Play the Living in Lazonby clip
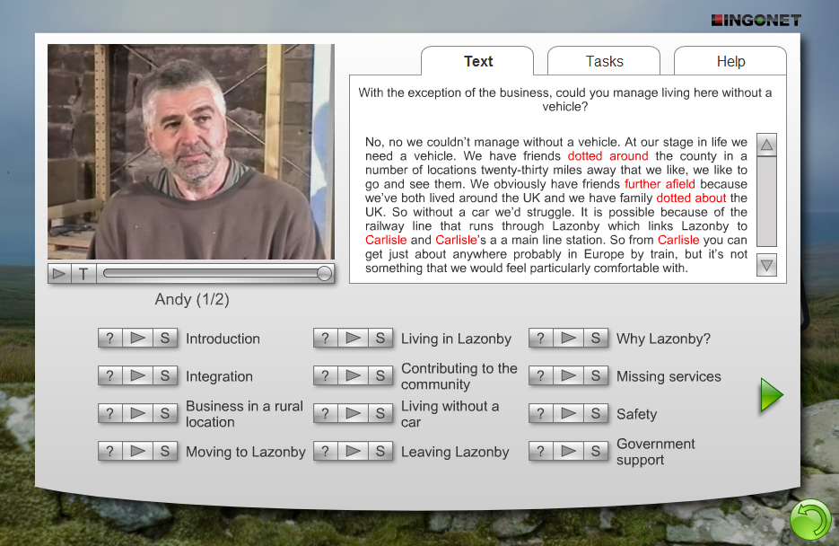This screenshot has height=546, width=839. 354,339
